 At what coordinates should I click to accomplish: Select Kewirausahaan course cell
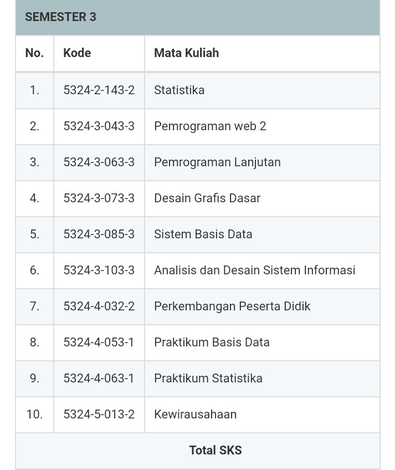tap(262, 415)
